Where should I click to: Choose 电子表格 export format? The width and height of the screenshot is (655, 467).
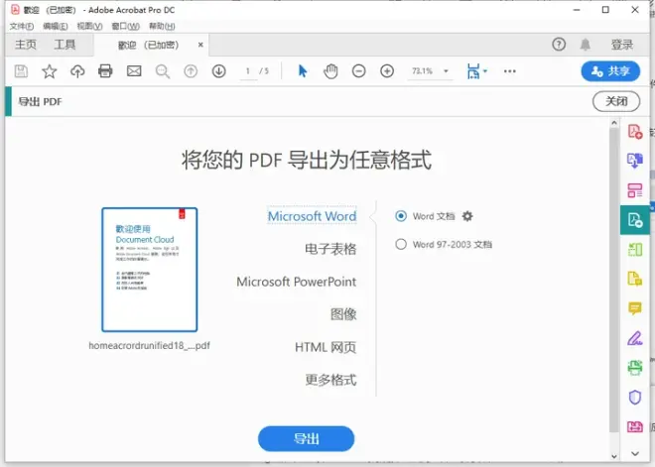pyautogui.click(x=330, y=249)
